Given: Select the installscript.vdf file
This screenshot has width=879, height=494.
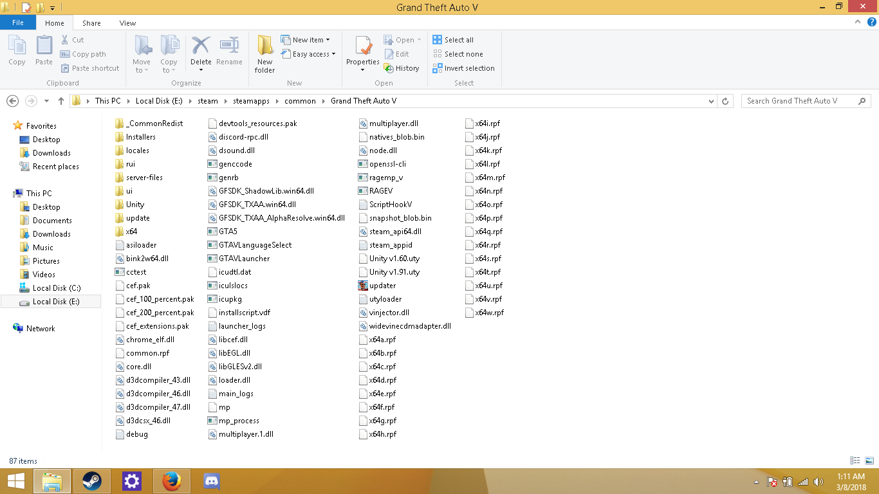Looking at the screenshot, I should [x=239, y=313].
